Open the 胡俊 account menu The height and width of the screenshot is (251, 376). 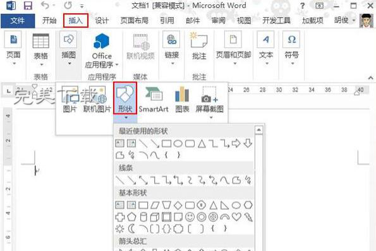344,21
